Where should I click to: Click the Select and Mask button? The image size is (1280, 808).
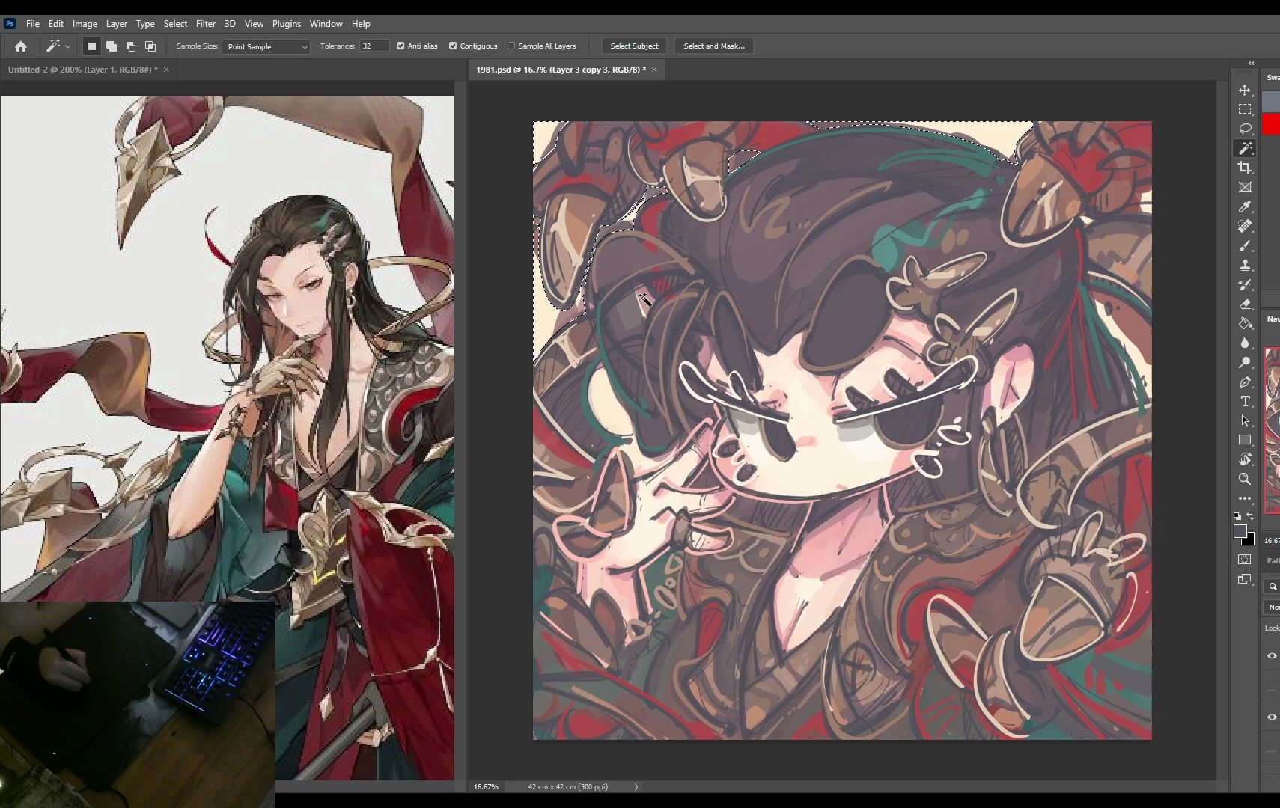coord(713,46)
